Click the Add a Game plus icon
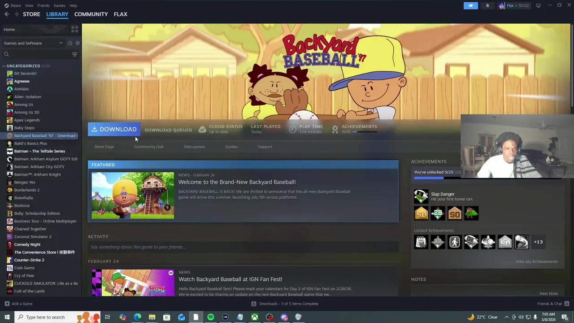Screen dimensions: 574x323 point(7,304)
